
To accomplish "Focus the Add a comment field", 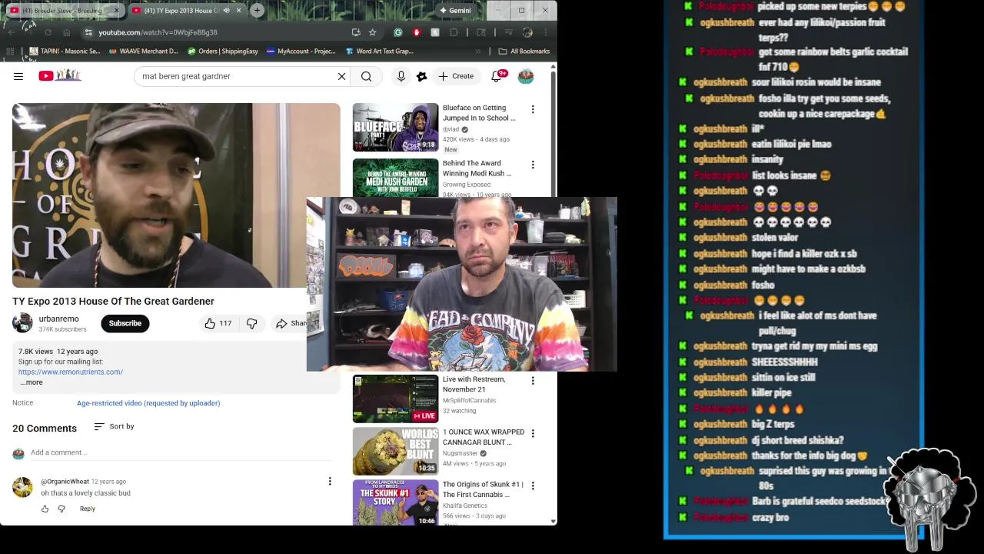I will click(x=181, y=452).
